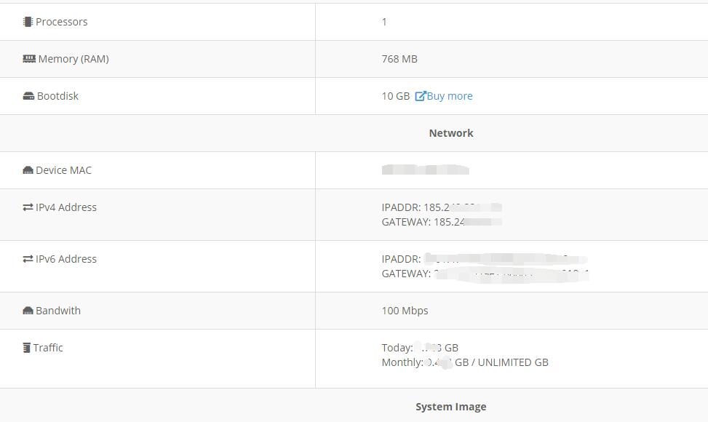Click the 100 Mbps bandwidth value
The height and width of the screenshot is (422, 708).
(405, 311)
